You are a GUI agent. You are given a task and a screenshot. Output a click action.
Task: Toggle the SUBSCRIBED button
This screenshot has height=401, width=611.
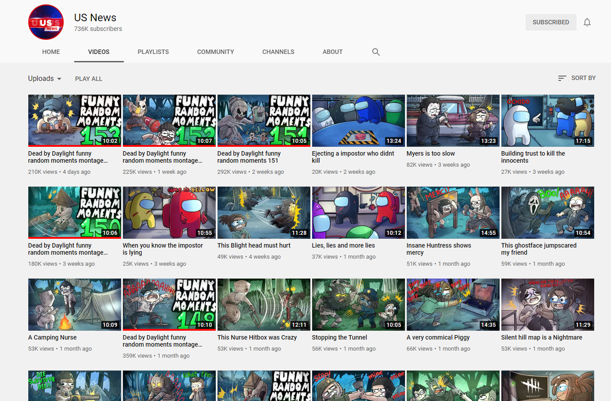tap(551, 22)
